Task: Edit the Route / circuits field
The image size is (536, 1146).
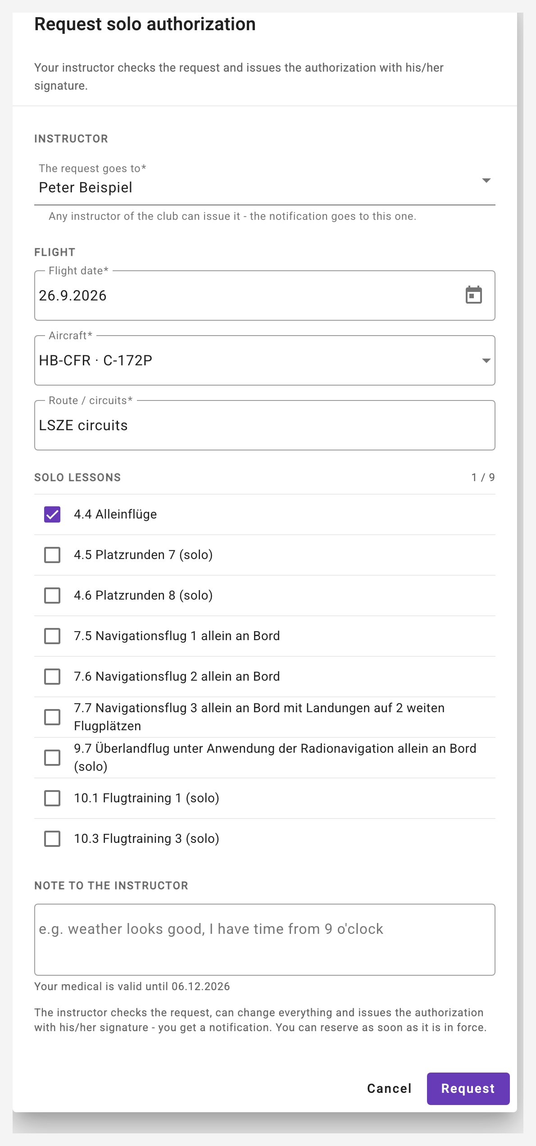Action: click(265, 425)
